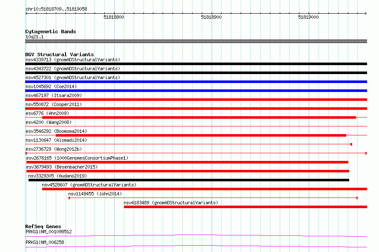
Task: Select the DGV Structural Variants track title
Action: (x=60, y=54)
